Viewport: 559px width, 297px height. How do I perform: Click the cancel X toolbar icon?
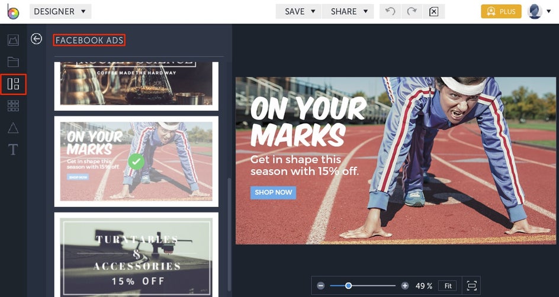433,11
